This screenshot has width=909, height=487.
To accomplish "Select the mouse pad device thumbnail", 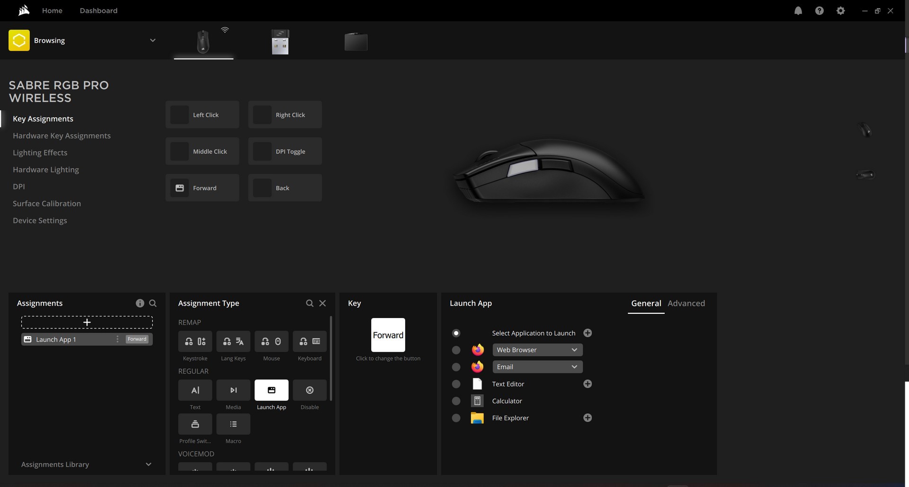I will coord(356,42).
